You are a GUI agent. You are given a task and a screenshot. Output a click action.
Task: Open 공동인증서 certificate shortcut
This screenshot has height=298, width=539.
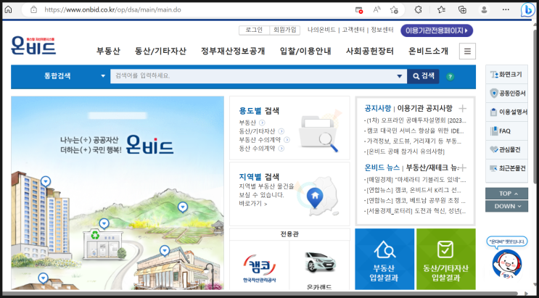click(x=506, y=93)
